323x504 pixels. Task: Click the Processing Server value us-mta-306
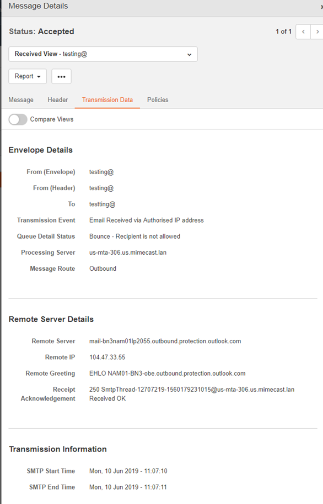pos(128,253)
